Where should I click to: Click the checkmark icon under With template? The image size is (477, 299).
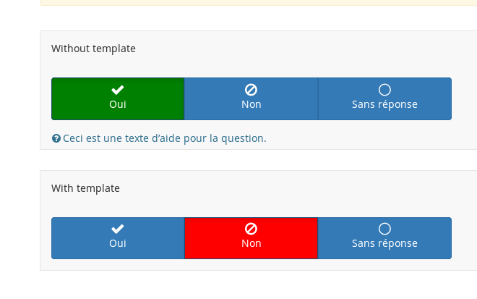click(118, 229)
